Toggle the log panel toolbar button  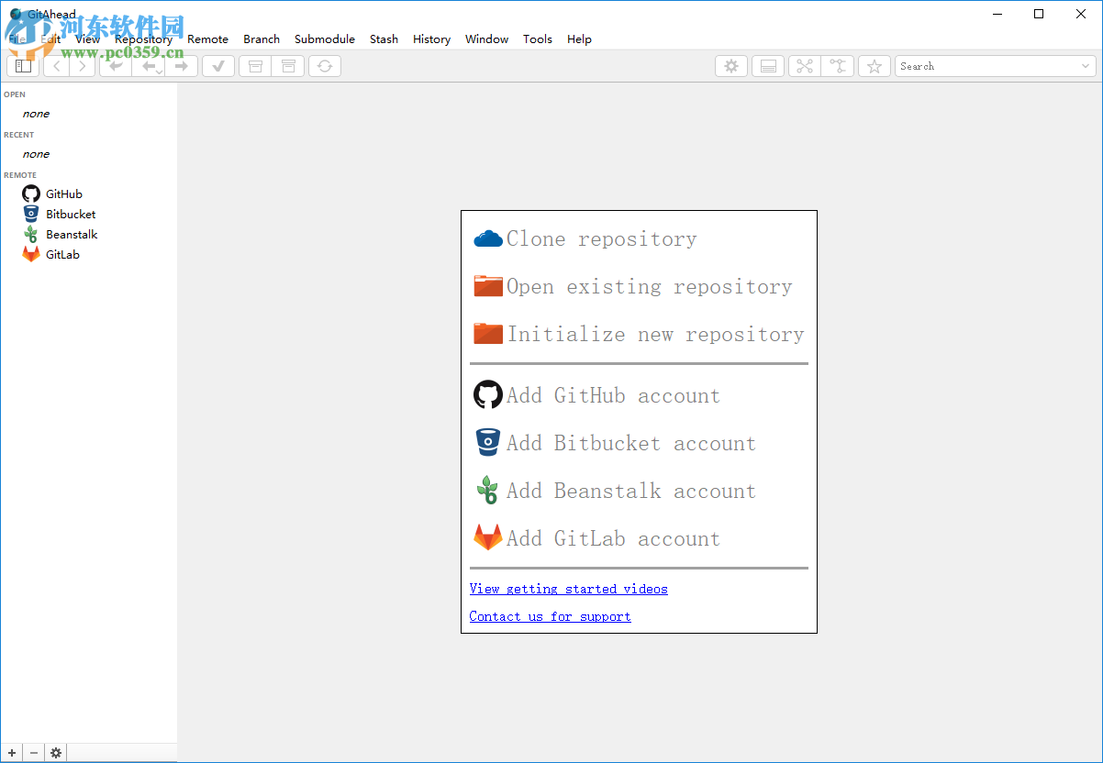tap(768, 66)
